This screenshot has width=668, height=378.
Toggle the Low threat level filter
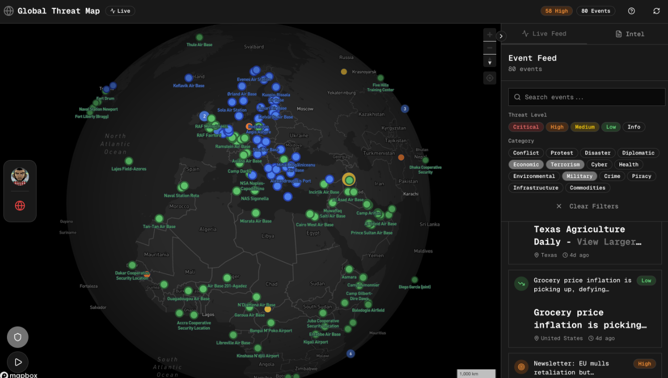611,127
